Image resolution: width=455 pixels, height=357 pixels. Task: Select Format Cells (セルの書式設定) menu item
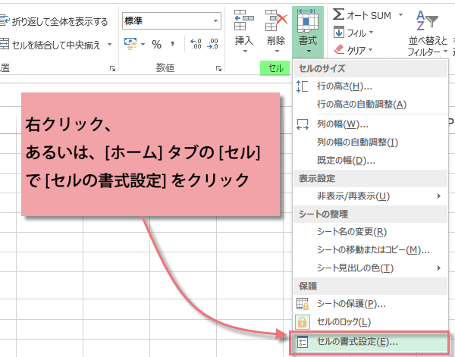click(356, 342)
